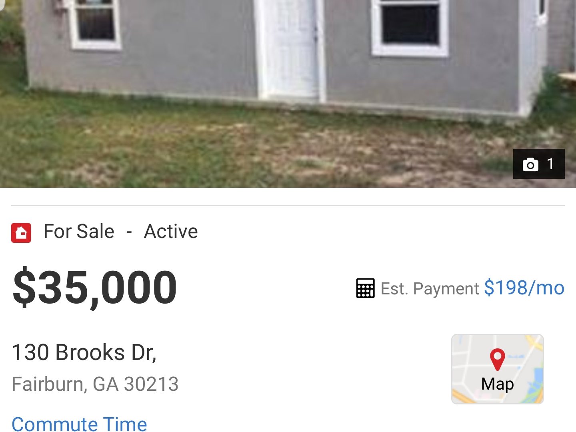The image size is (576, 432).
Task: Click the red For Sale house icon
Action: [x=21, y=233]
